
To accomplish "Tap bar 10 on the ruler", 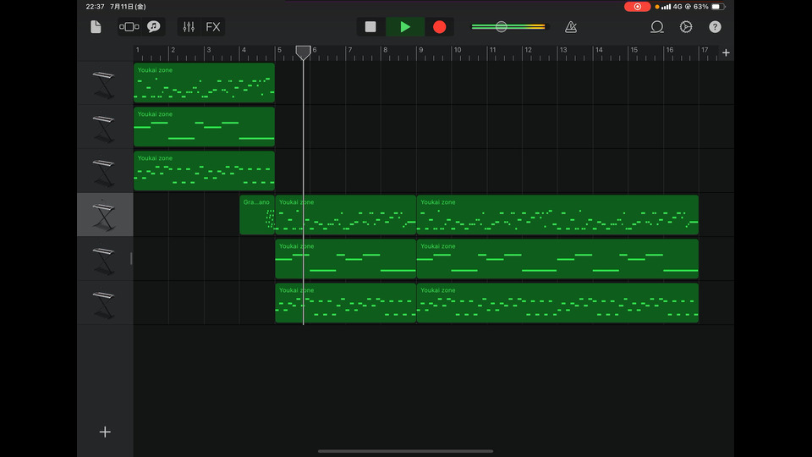I will pyautogui.click(x=458, y=50).
